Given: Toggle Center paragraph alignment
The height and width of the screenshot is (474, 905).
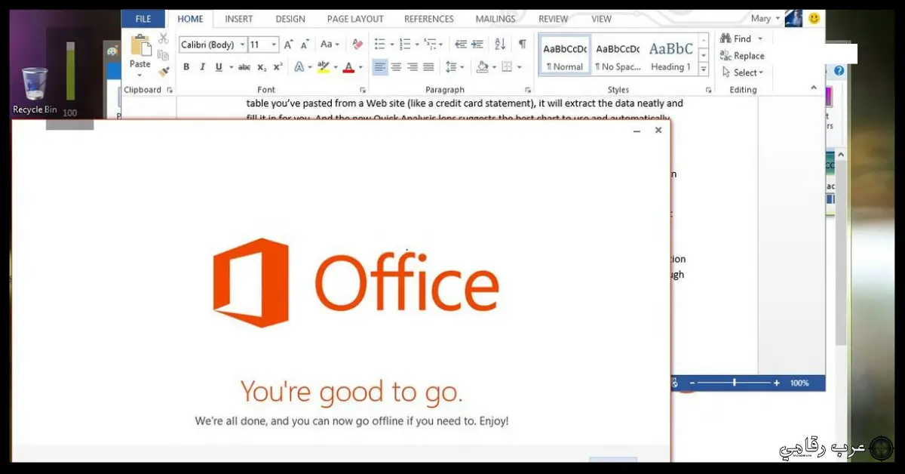Looking at the screenshot, I should tap(396, 67).
